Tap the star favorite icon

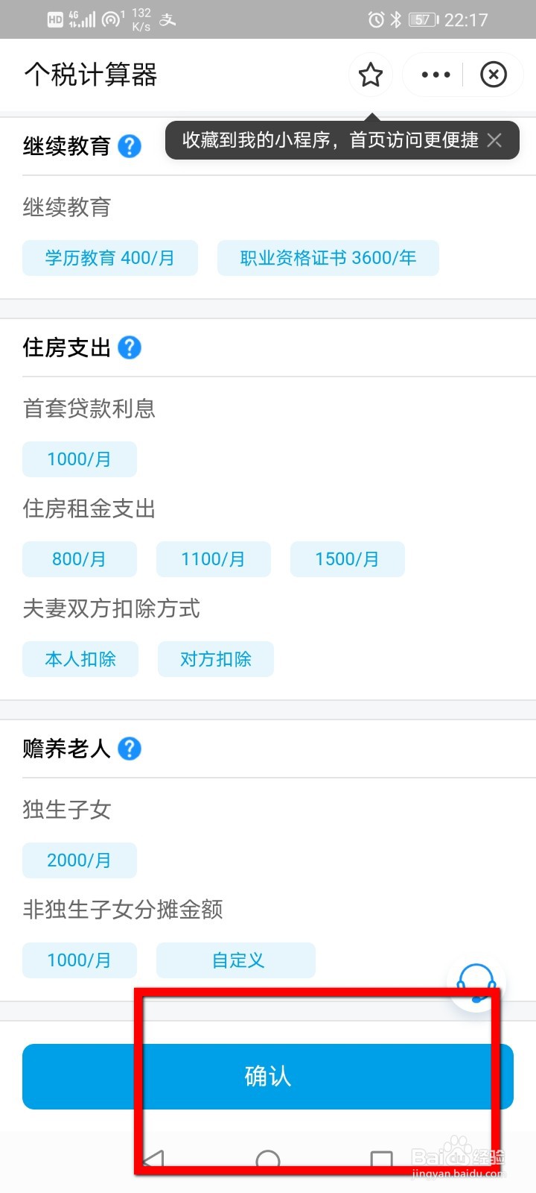pyautogui.click(x=371, y=75)
